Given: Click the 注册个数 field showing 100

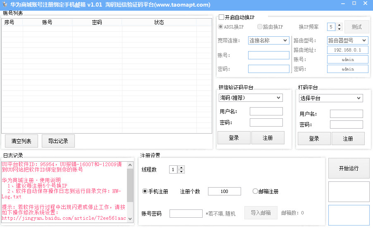Looking at the screenshot, I should [224, 191].
